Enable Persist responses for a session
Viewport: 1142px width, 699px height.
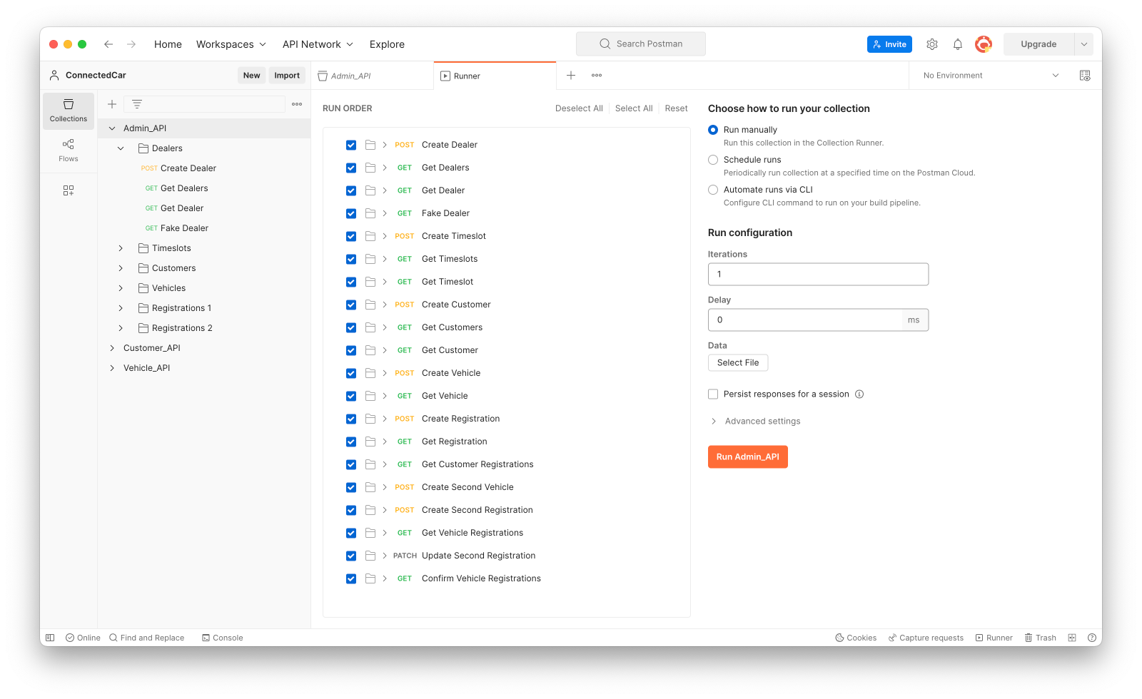tap(713, 394)
